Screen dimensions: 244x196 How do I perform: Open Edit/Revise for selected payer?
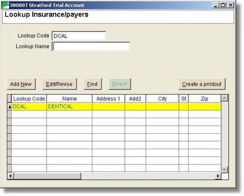60,84
